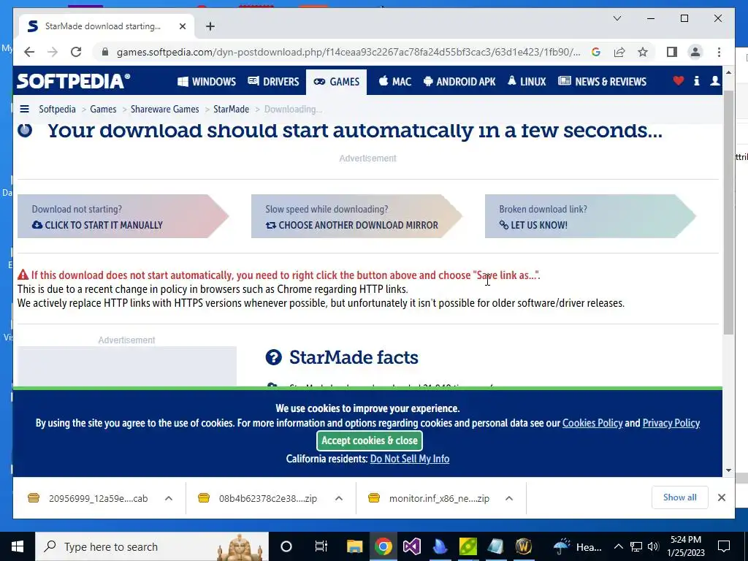The image size is (748, 561).
Task: Open Chrome three-dot menu
Action: tap(719, 52)
